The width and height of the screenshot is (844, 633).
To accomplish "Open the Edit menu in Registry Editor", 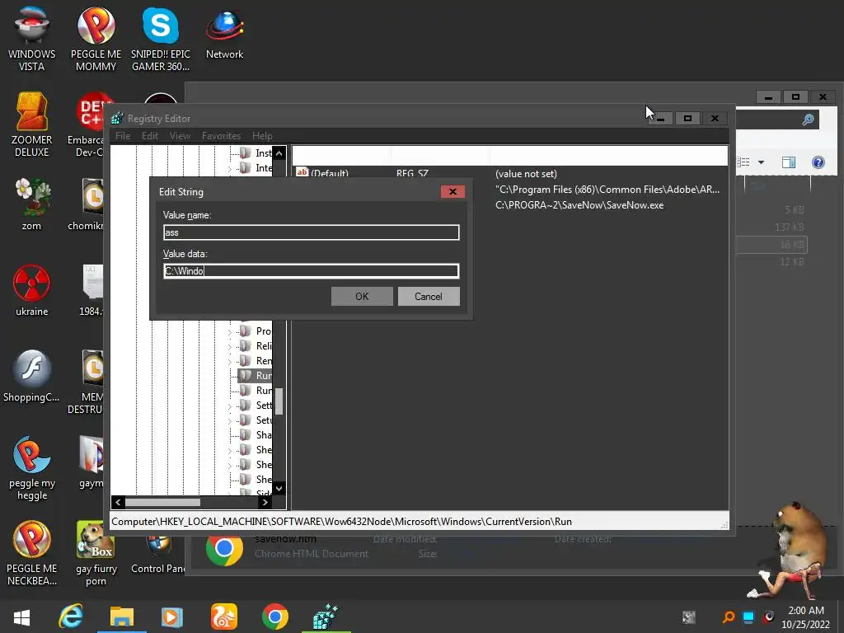I will coord(150,136).
